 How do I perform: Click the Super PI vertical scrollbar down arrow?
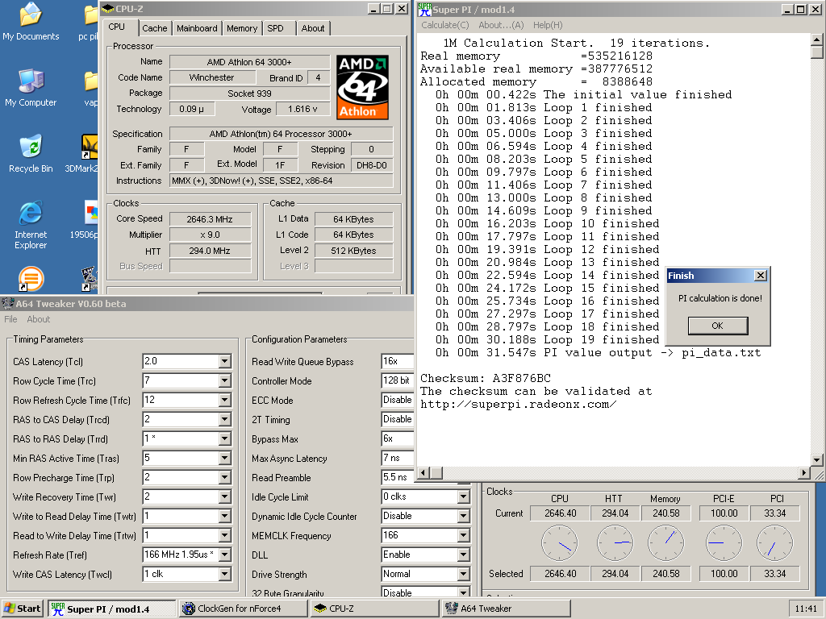pos(816,460)
